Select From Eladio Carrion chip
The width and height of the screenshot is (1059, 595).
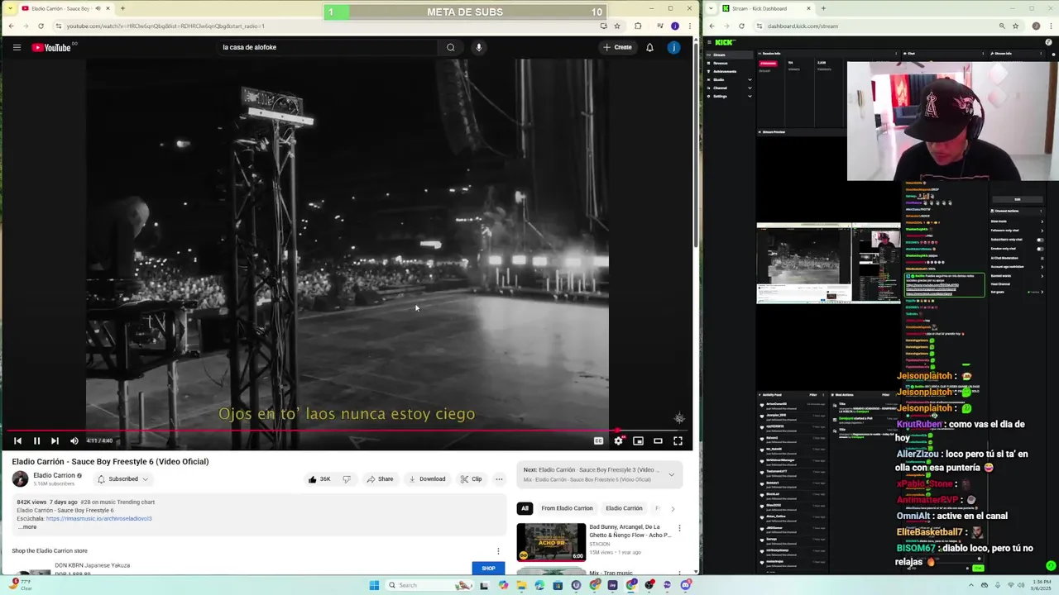(x=567, y=508)
